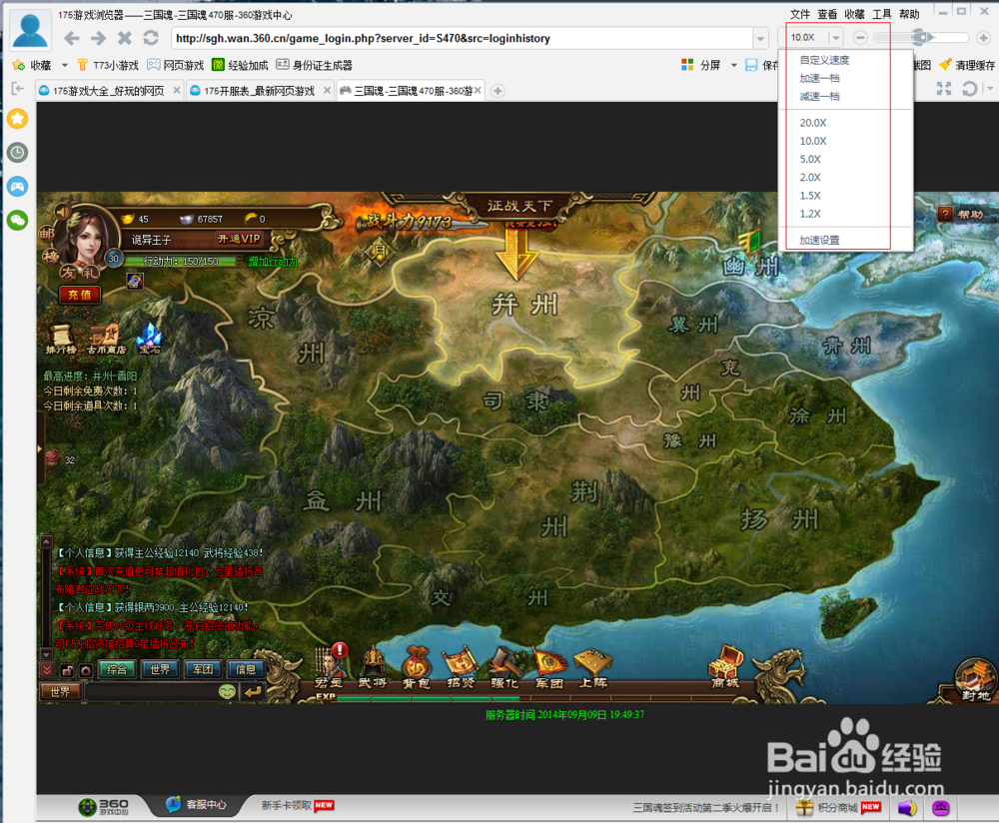Open 强化 enhancement icon

point(505,666)
